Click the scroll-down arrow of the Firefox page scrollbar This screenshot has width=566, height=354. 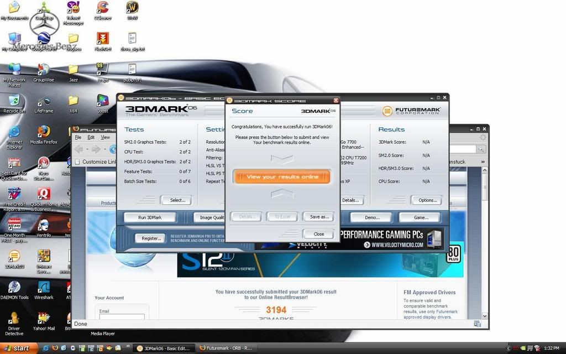(x=484, y=316)
